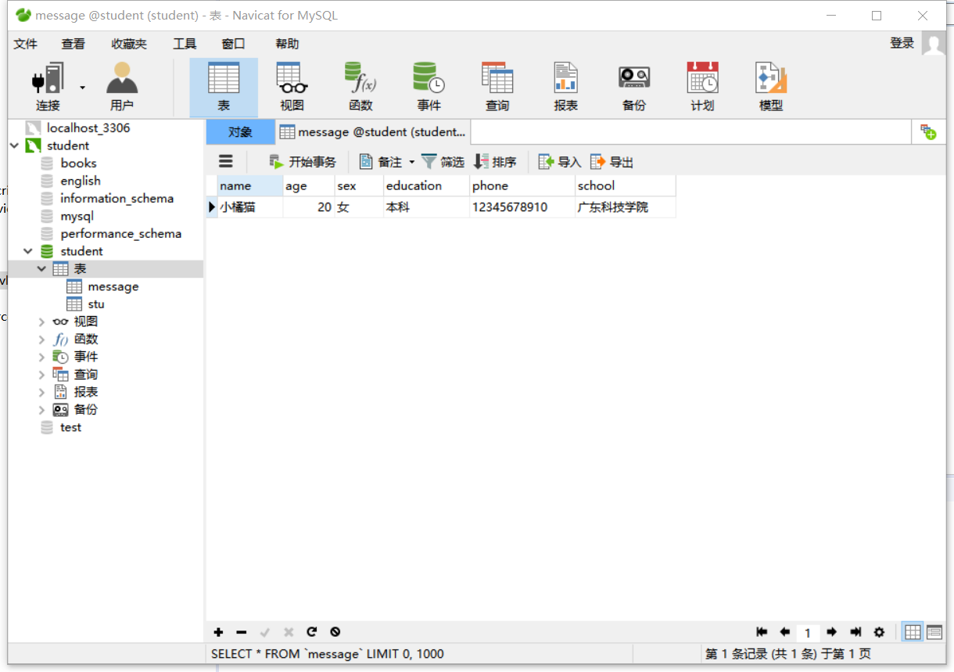Click the 备注 memo button
The image size is (954, 672).
(381, 162)
